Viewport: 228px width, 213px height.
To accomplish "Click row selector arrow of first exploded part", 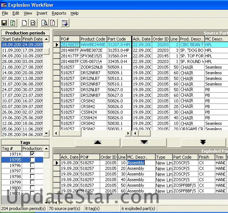I will tap(57, 163).
